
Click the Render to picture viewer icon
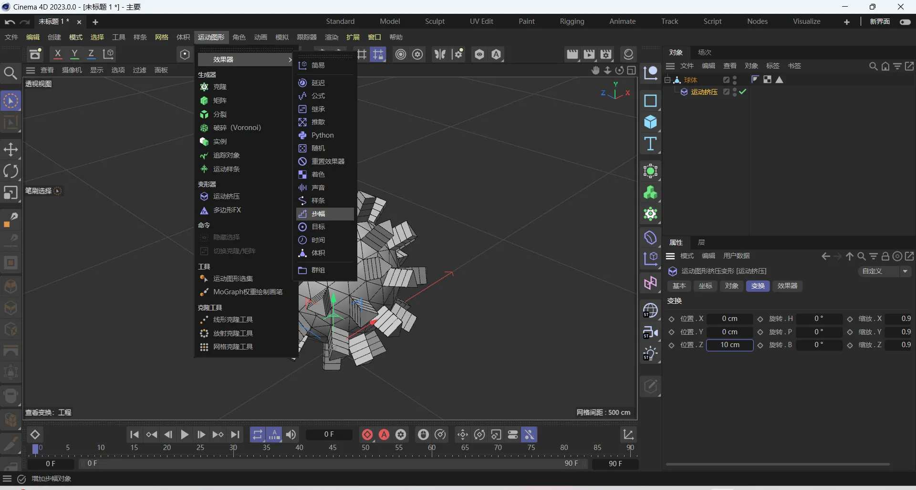[x=589, y=54]
